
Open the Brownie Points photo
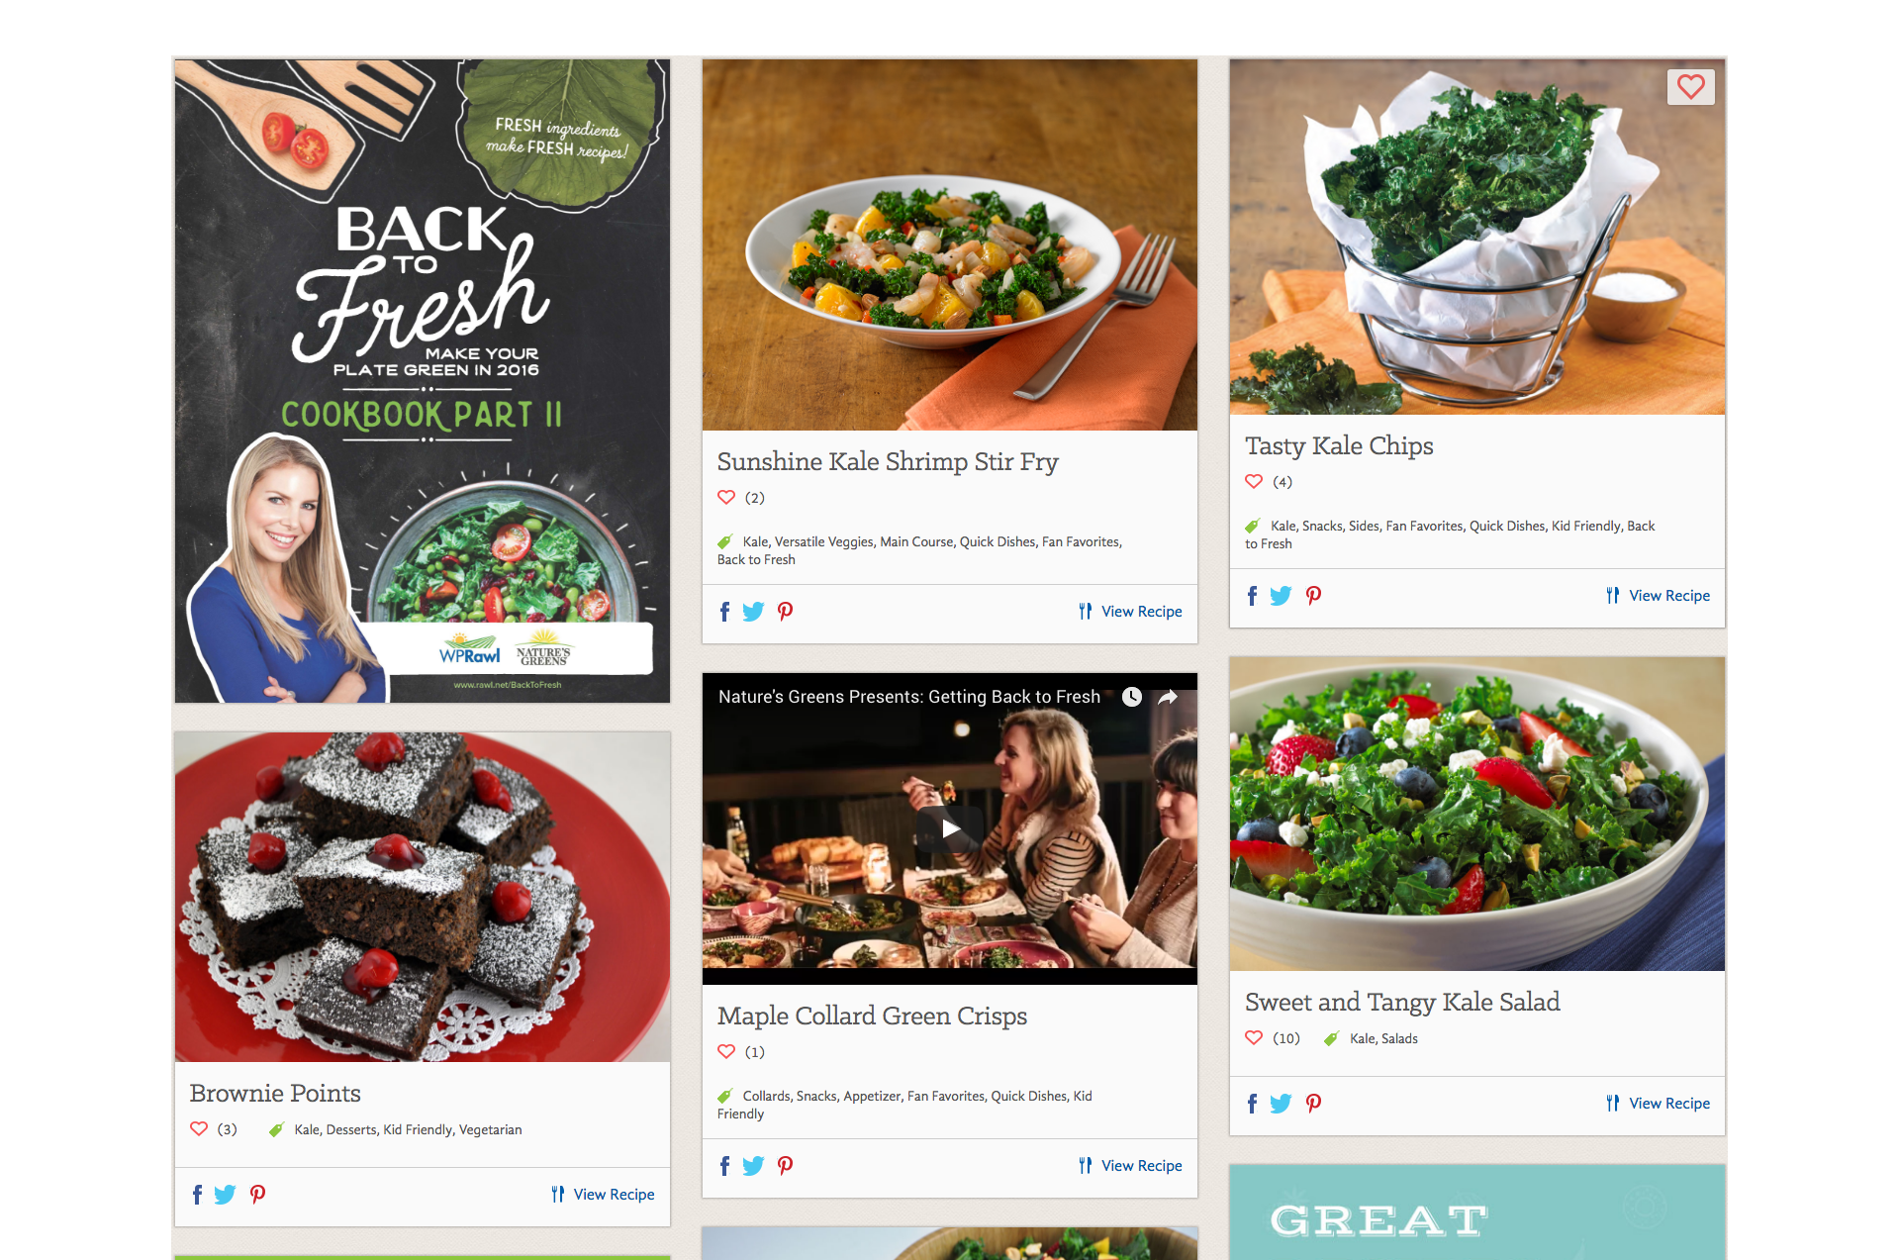click(x=423, y=897)
